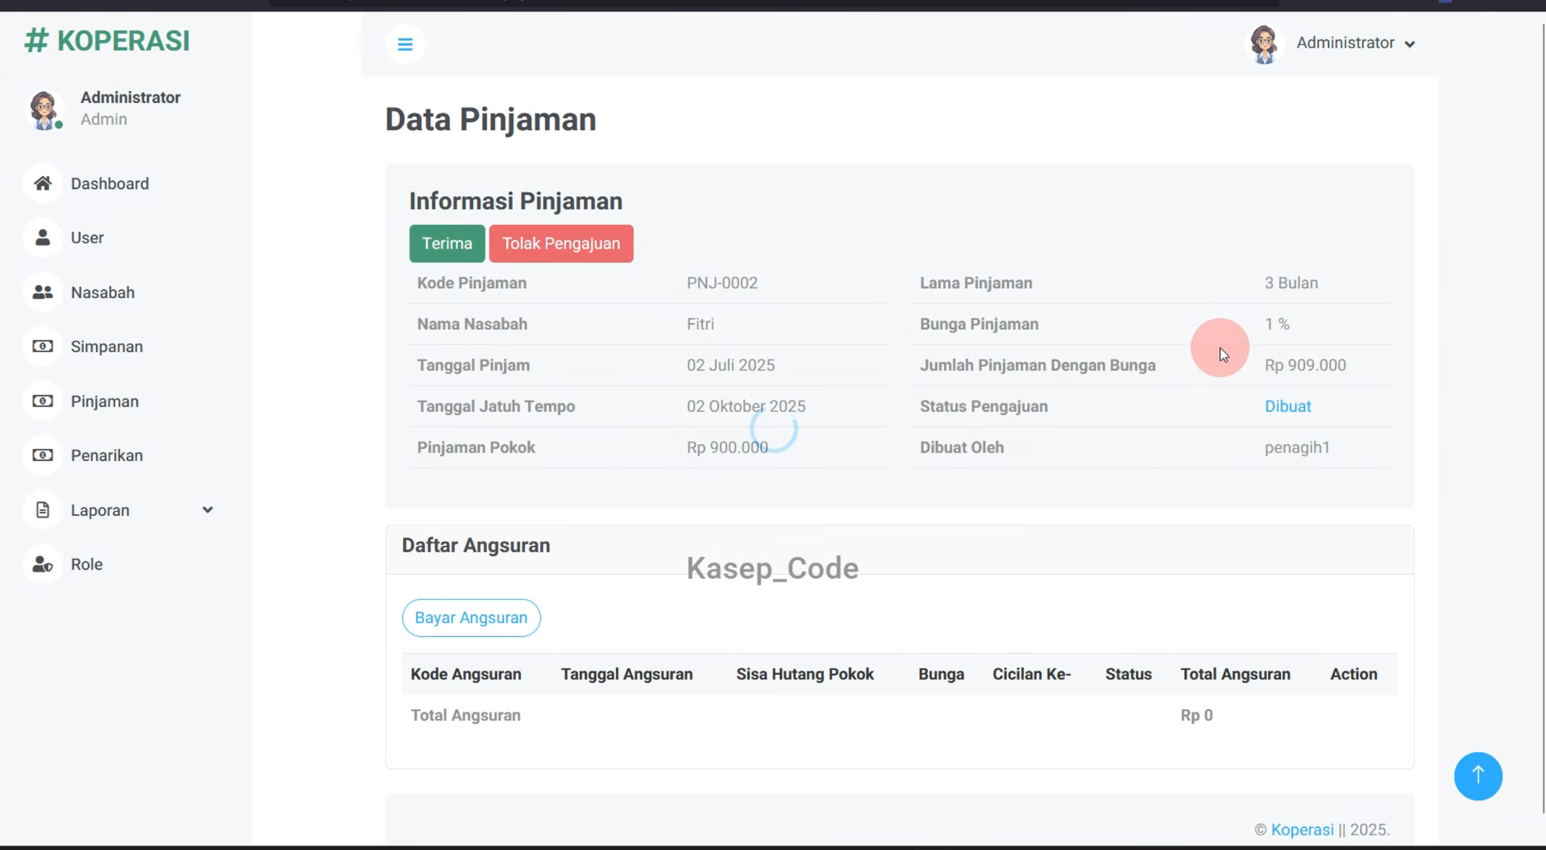Click the Kode Angsuran column header
The image size is (1546, 850).
point(466,674)
